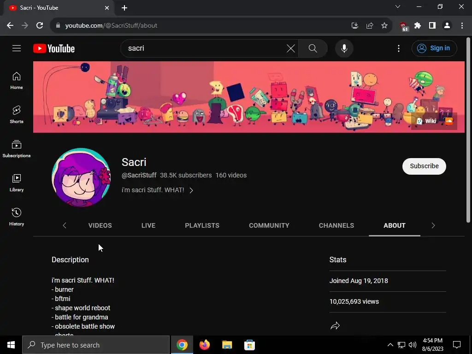Open Windows Start menu
Screen dimensions: 472x354
(11, 345)
